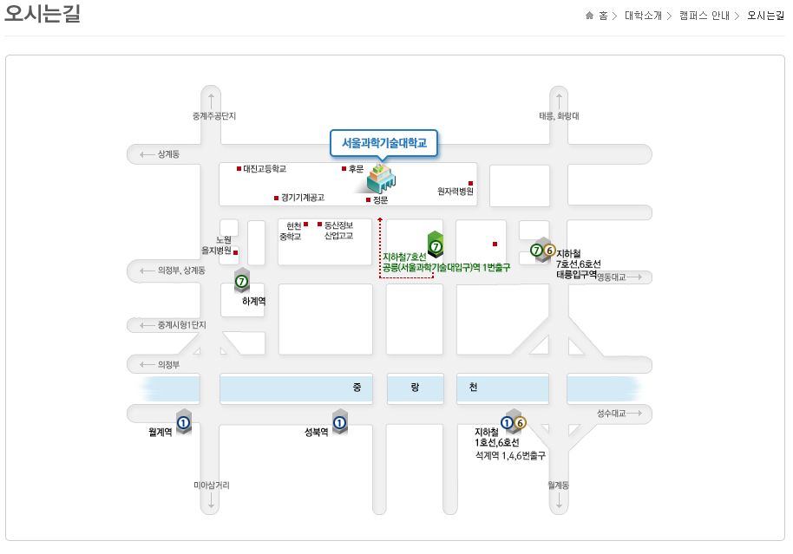Click Taereung station line 7 and 6 marker
The width and height of the screenshot is (793, 554).
pos(542,251)
